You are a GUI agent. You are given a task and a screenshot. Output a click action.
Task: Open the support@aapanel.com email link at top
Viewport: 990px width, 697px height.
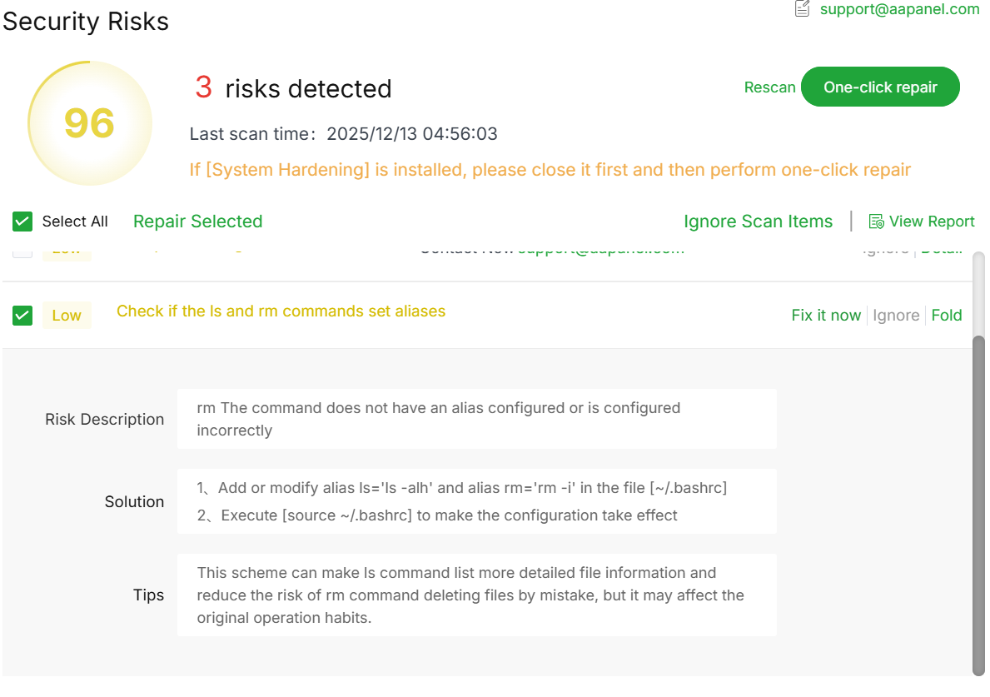tap(899, 9)
